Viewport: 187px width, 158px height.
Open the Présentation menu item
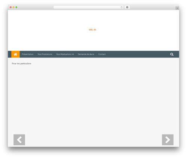[28, 54]
